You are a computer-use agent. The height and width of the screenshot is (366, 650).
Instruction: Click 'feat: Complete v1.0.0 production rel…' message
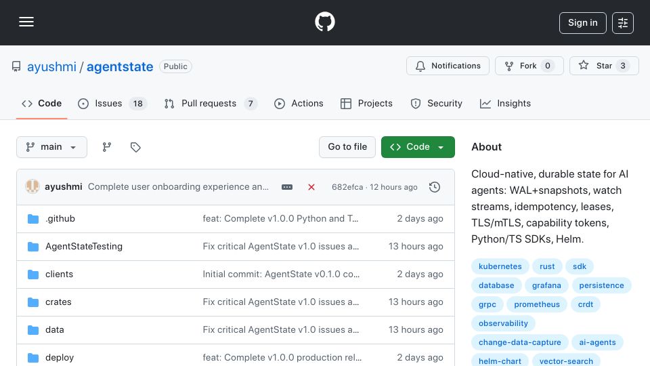[282, 358]
